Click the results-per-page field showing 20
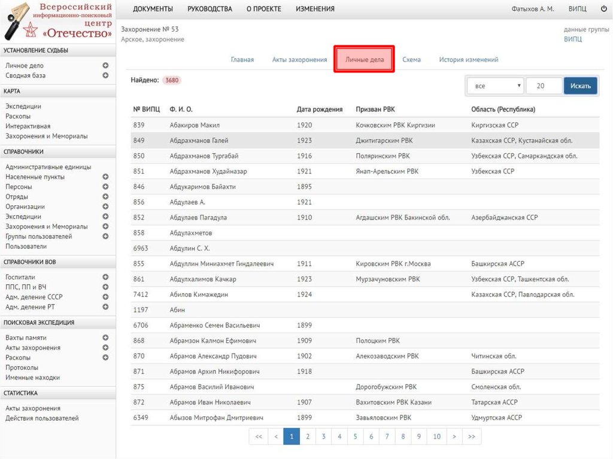The width and height of the screenshot is (613, 459). pyautogui.click(x=544, y=86)
